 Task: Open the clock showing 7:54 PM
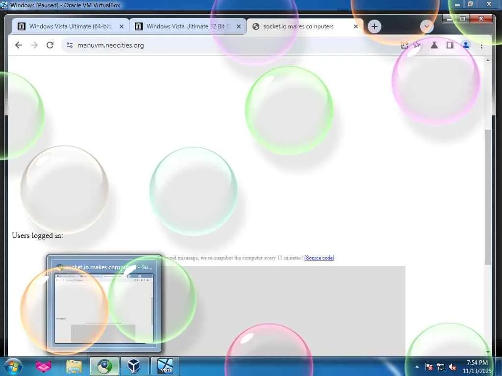coord(477,367)
